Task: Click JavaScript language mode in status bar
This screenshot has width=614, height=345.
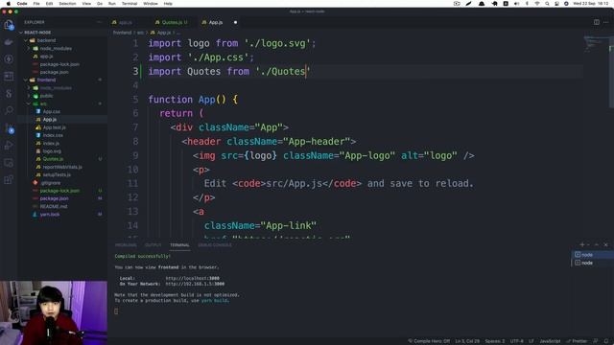Action: tap(550, 341)
